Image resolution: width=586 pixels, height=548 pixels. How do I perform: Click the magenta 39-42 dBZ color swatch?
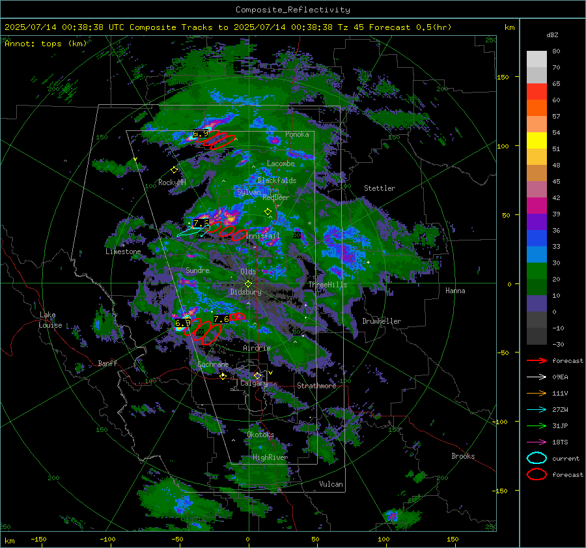(x=537, y=206)
